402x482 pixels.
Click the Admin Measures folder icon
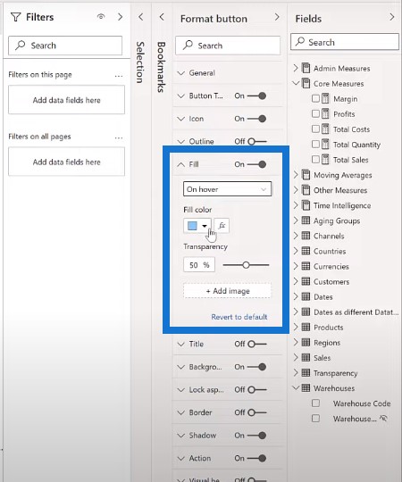306,68
